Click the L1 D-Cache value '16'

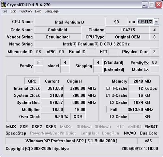click(136, 95)
